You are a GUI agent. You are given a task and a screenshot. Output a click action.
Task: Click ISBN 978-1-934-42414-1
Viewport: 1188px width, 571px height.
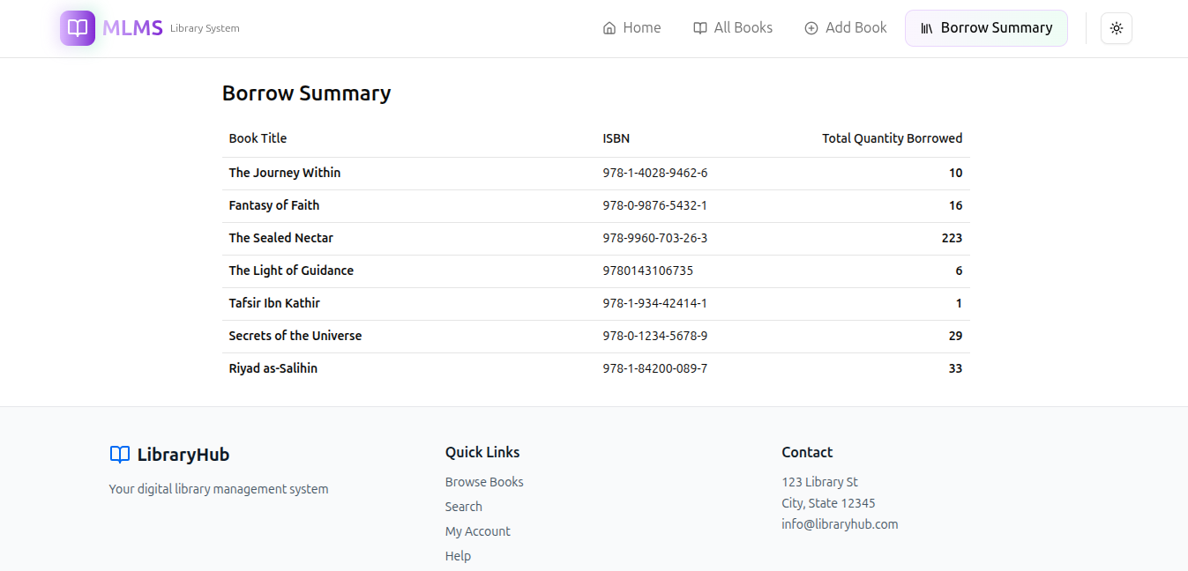pos(655,303)
